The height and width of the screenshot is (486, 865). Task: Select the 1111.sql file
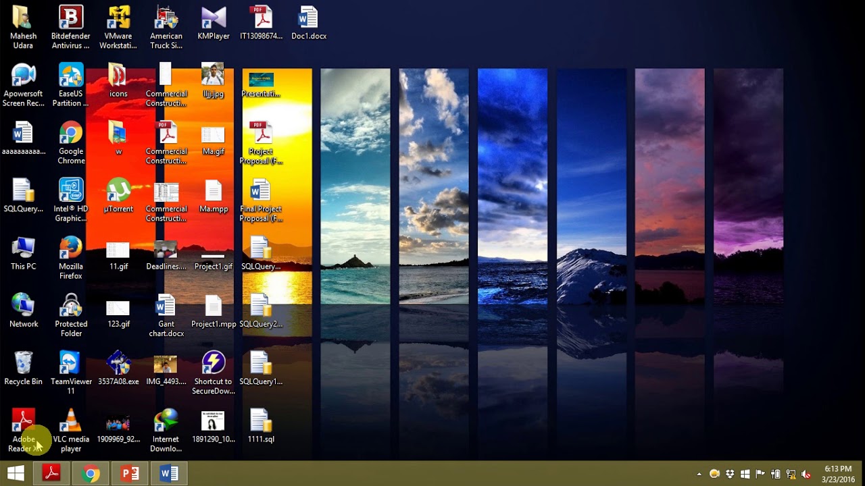261,425
